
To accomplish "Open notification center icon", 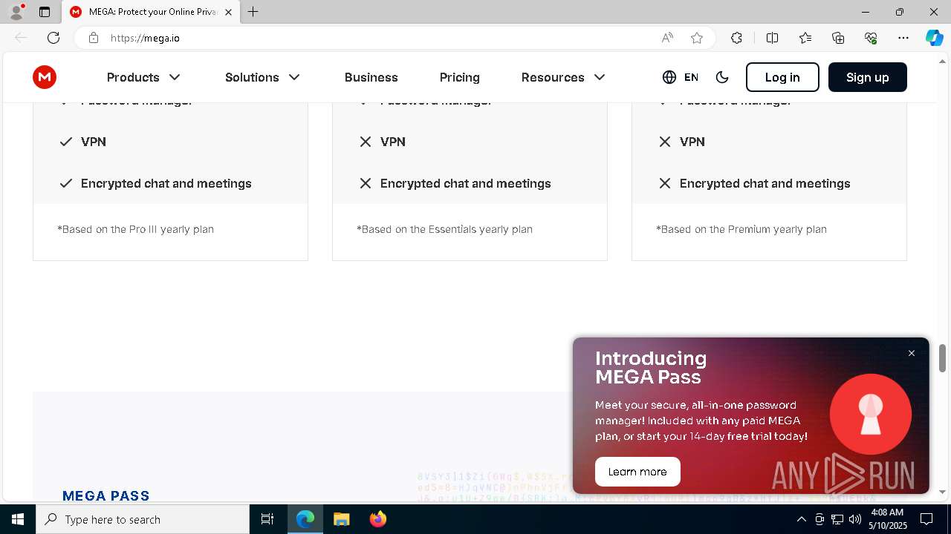I will (926, 519).
